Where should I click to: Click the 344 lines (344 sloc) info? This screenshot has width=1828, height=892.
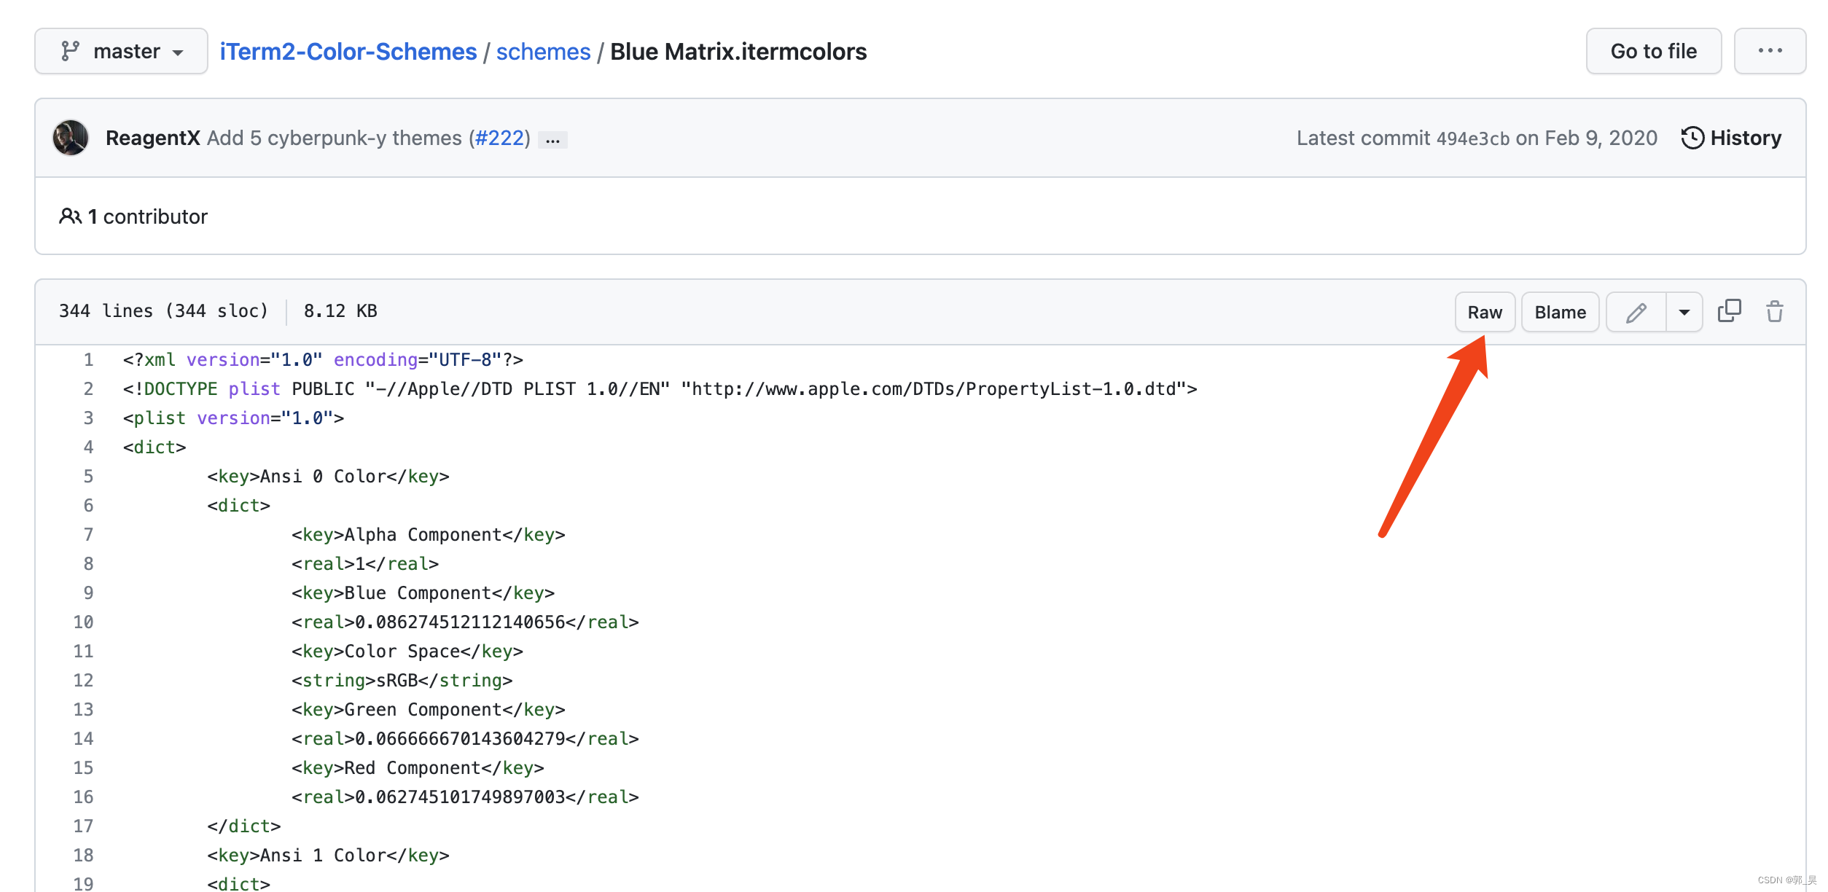tap(164, 310)
